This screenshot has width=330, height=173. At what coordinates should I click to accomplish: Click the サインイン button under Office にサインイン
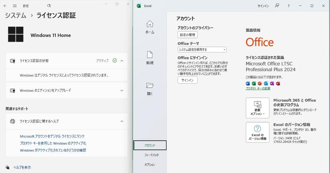[x=188, y=80]
